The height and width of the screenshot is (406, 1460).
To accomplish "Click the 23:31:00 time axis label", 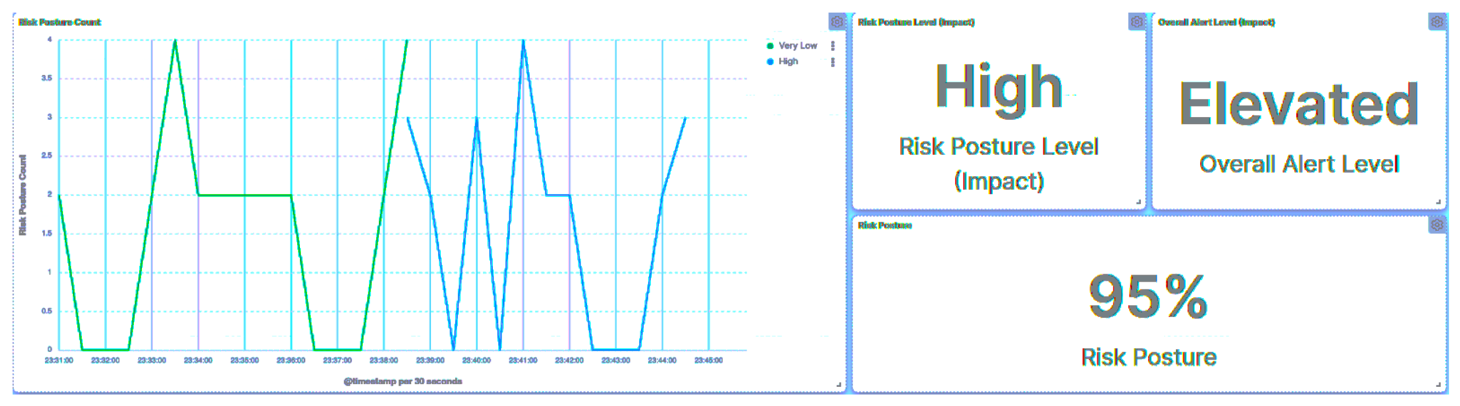I will 59,360.
